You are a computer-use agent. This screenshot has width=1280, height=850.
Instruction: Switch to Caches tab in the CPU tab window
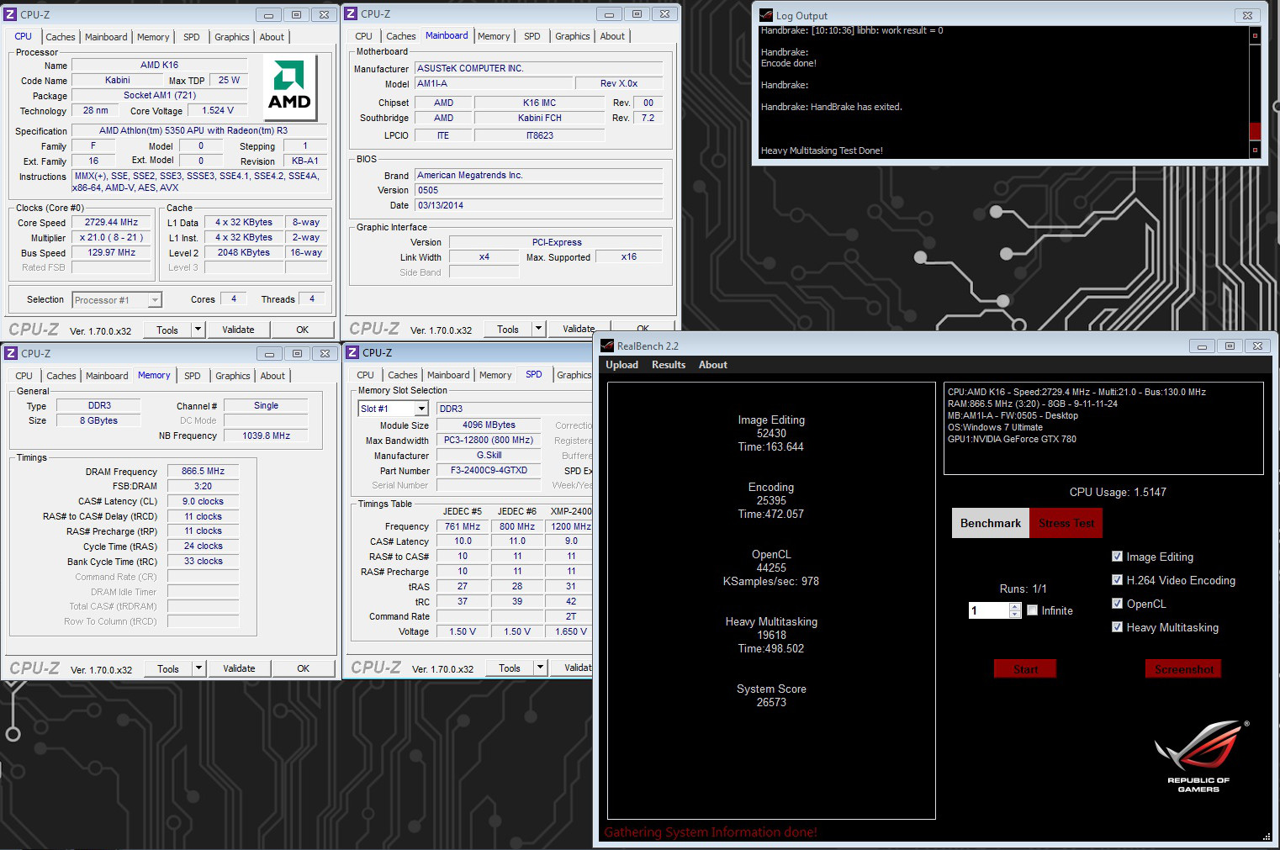click(x=61, y=37)
